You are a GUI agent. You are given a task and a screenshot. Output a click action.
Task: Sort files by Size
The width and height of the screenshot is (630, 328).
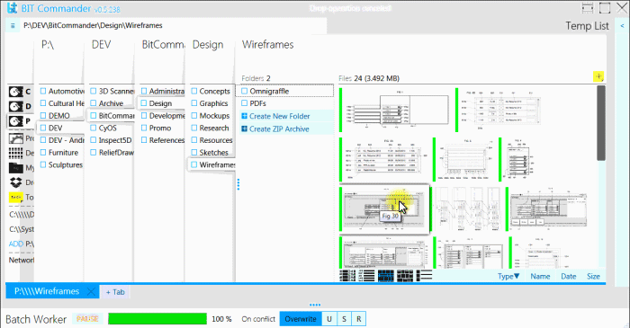coord(593,276)
